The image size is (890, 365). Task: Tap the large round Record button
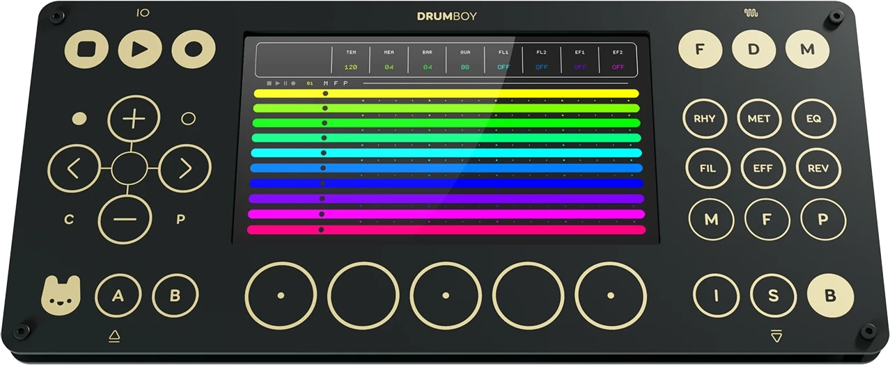194,49
